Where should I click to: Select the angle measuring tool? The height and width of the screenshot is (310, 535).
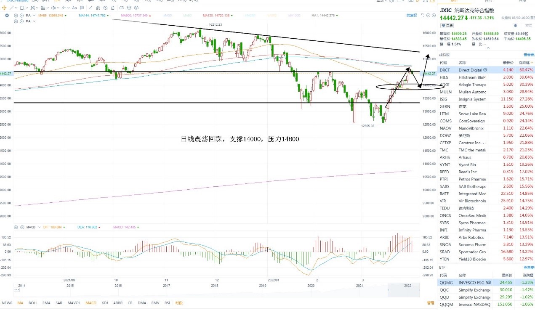click(90, 8)
